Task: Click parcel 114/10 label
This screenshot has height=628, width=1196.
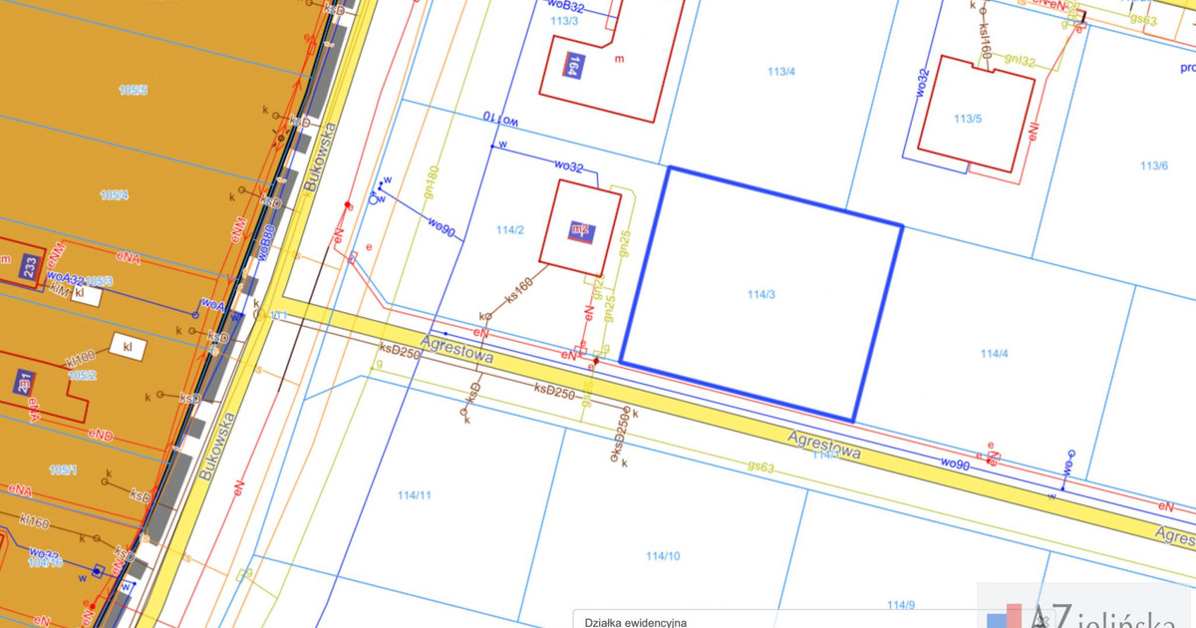Action: 663,555
